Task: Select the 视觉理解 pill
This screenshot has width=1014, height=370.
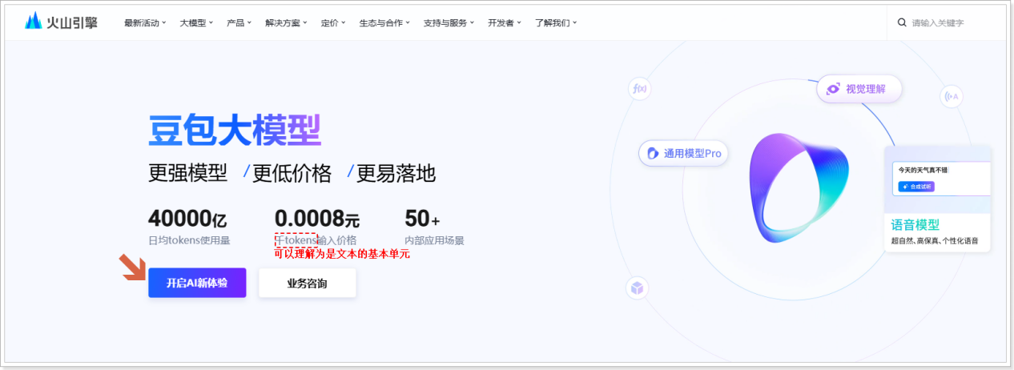Action: (859, 89)
